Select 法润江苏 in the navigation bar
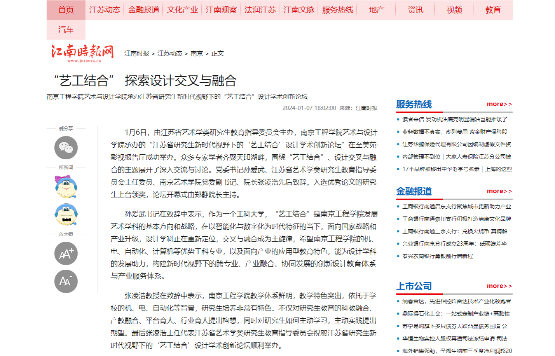This screenshot has height=356, width=555. (260, 10)
